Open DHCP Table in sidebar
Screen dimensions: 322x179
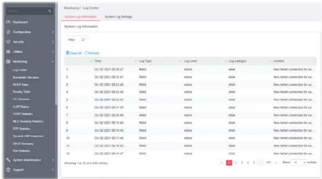click(x=20, y=85)
